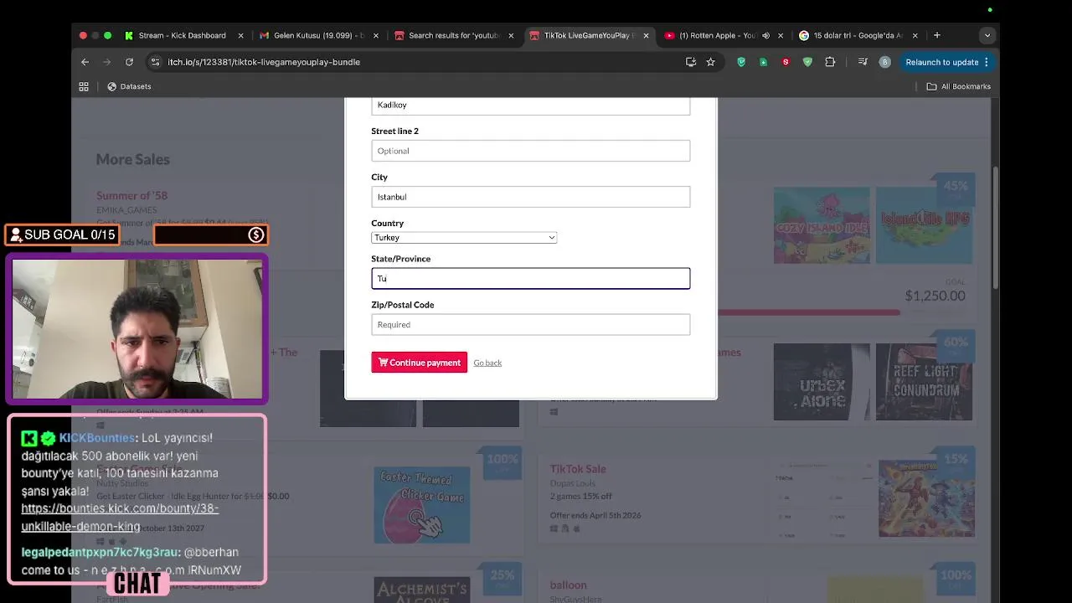Close the Gelen Kutusu Gmail tab

tap(376, 36)
